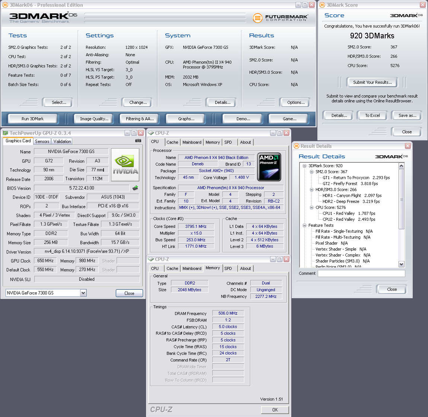Click the BIOS save chip icon in GPU-Z
Screen dimensions: 428x417
(135, 188)
